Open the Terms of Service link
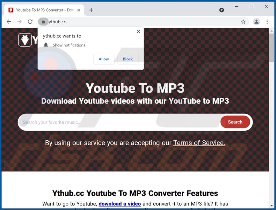Screen dimensions: 276x210 pyautogui.click(x=199, y=143)
